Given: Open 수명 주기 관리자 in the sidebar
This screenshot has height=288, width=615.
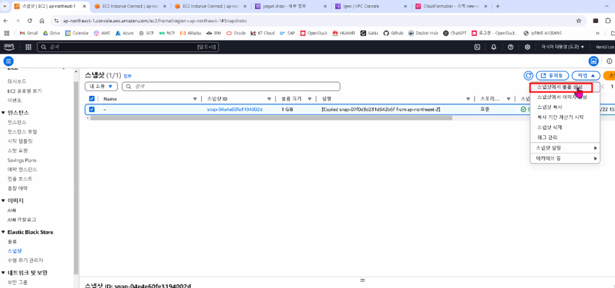Looking at the screenshot, I should pyautogui.click(x=25, y=260).
